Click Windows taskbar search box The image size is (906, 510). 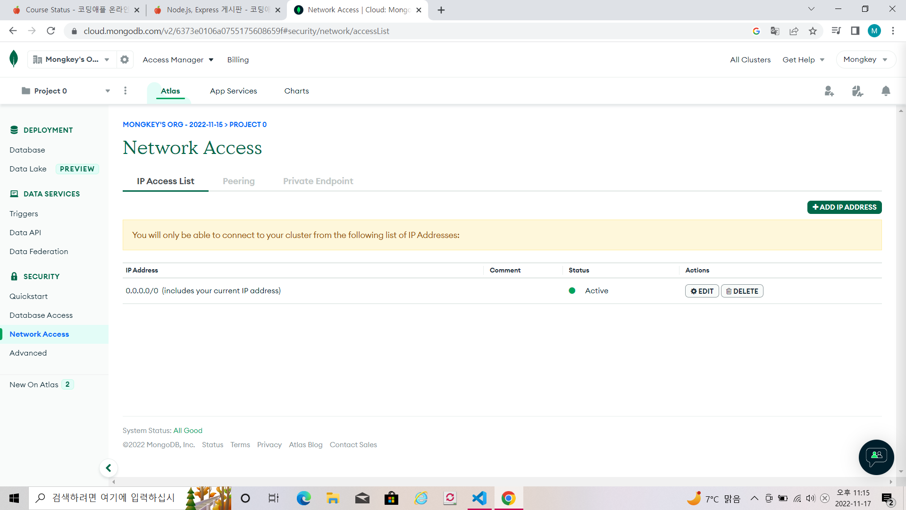[113, 498]
